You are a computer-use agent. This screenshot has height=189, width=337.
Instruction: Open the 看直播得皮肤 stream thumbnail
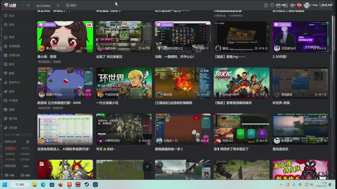click(x=300, y=170)
